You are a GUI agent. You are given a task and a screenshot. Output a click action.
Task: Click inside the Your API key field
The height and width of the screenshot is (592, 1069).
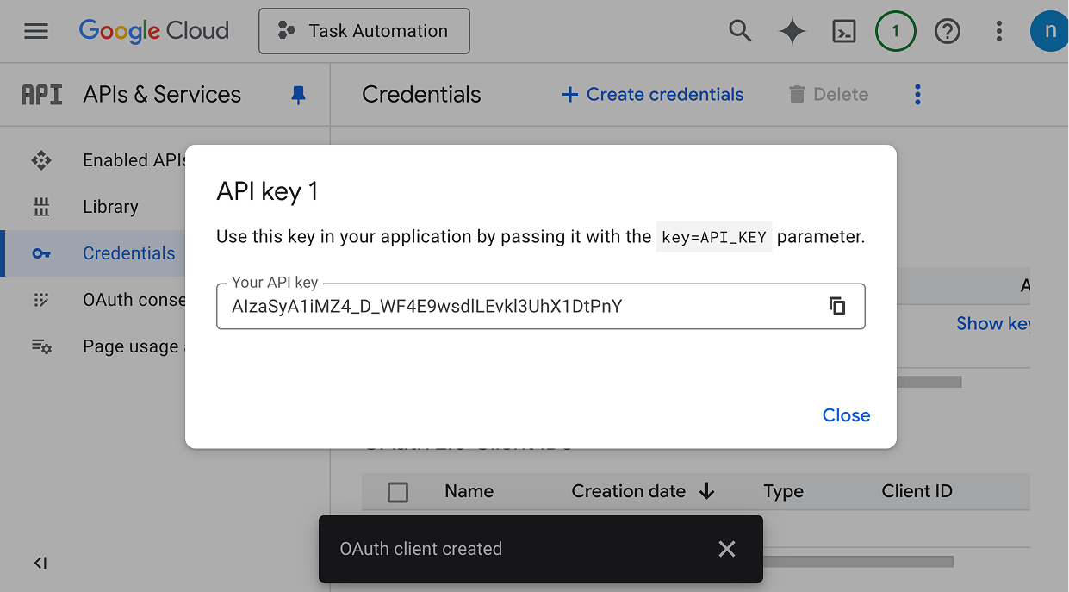[517, 307]
